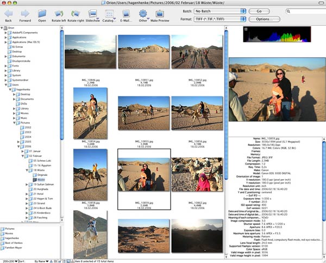Screen dimensions: 326x263
Task: Select the 20 Hurghada folder
Action: tap(39, 189)
